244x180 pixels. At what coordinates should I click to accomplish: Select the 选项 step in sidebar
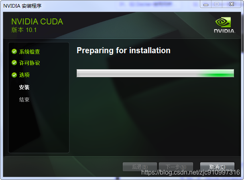pyautogui.click(x=24, y=75)
